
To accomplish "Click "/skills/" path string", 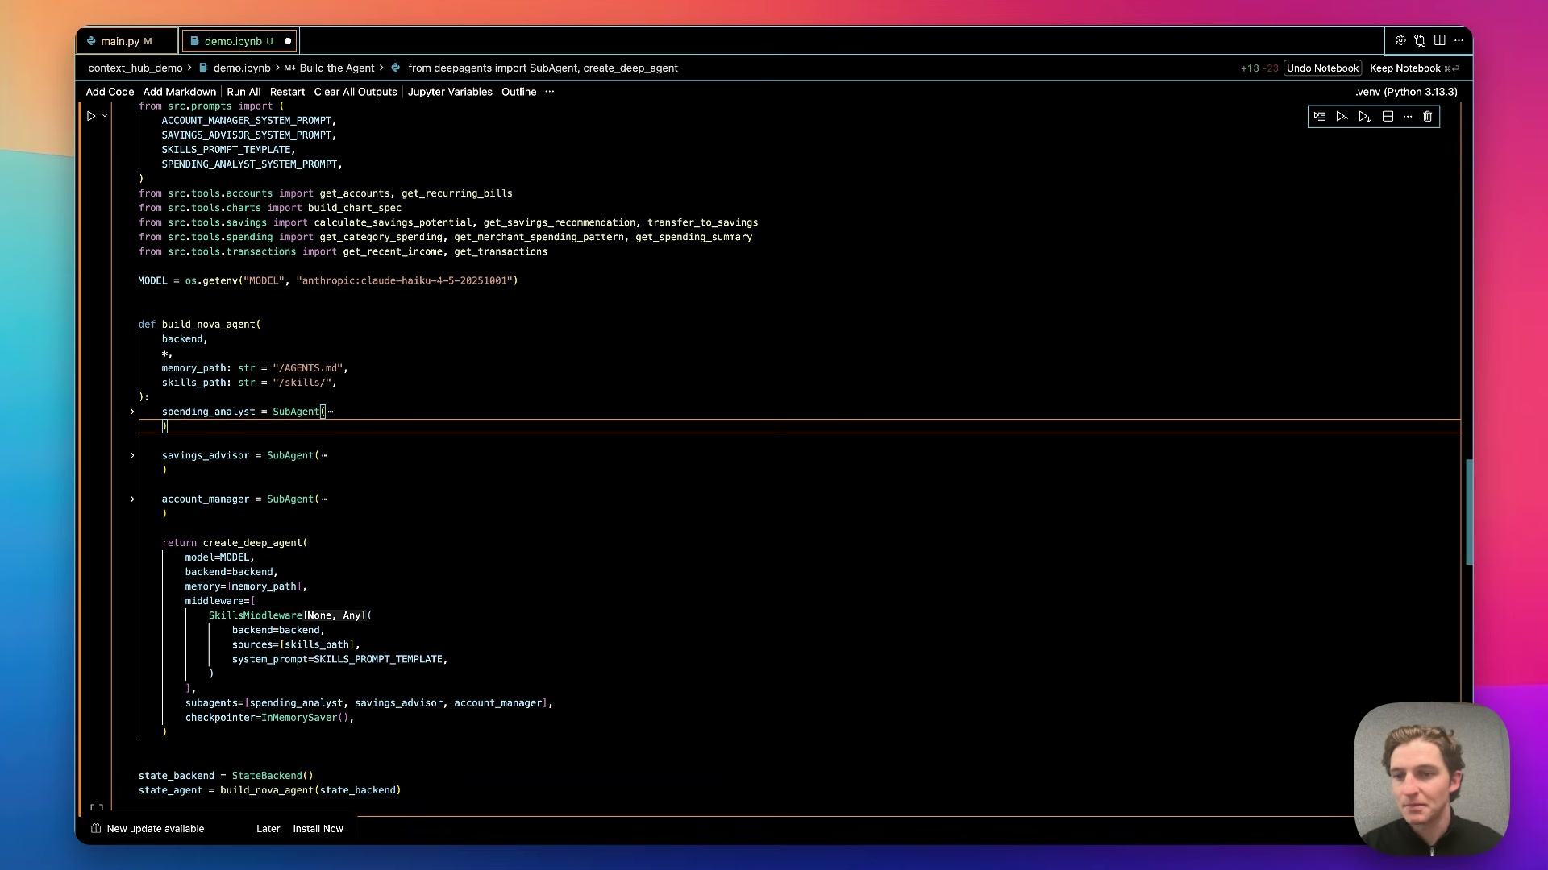I will (302, 383).
